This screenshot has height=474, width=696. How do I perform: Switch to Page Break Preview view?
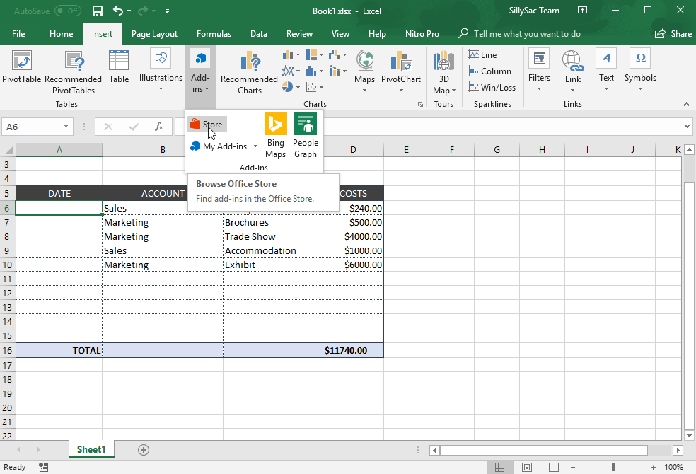(554, 467)
